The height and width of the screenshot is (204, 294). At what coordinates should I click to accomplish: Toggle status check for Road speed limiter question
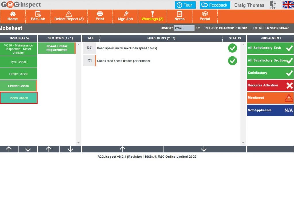click(232, 48)
